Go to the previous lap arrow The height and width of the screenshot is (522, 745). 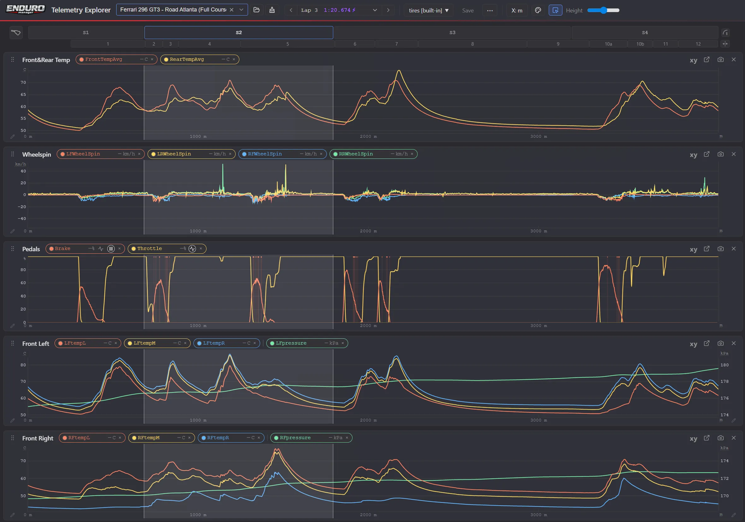pos(291,10)
